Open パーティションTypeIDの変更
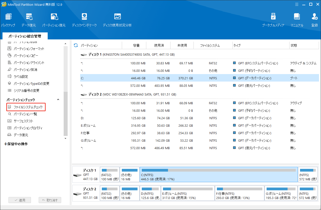 [28, 84]
